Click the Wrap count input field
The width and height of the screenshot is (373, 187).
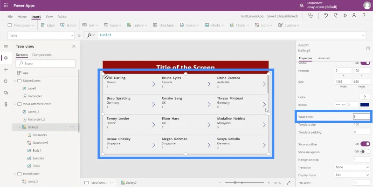click(362, 116)
